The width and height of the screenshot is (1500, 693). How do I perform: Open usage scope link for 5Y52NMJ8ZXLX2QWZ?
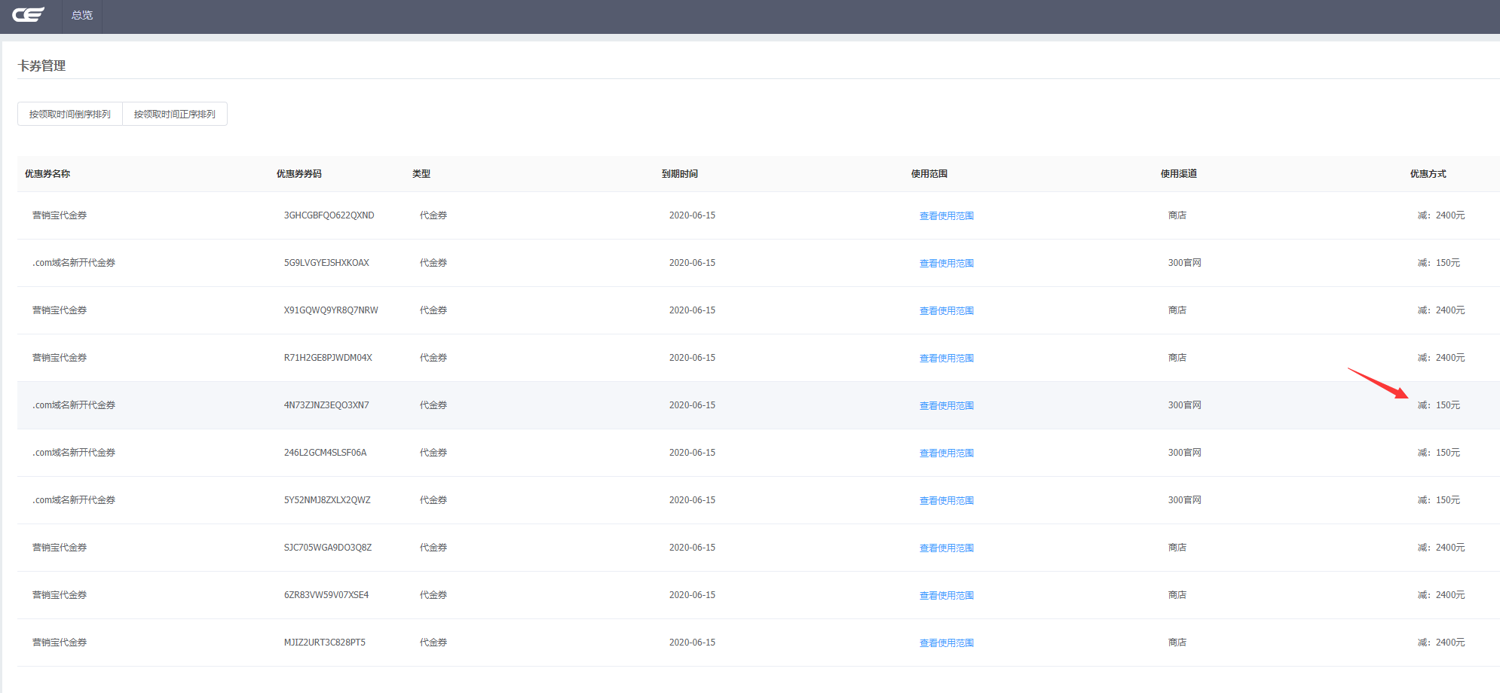tap(946, 501)
